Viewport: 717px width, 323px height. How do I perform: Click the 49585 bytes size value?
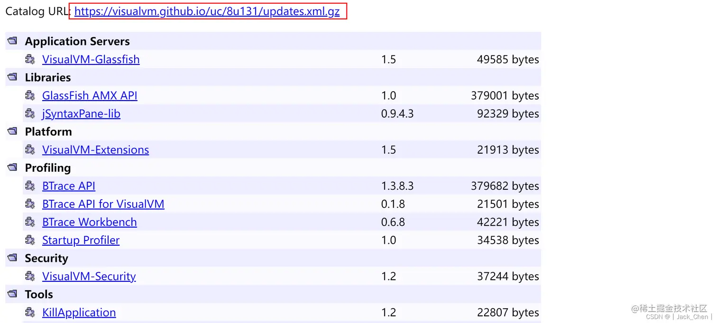[x=508, y=59]
